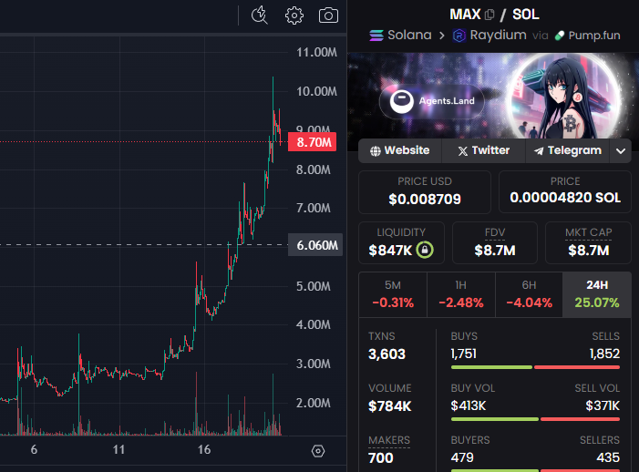Click the 6.060M crosshair price label
Image resolution: width=639 pixels, height=472 pixels.
[x=315, y=245]
